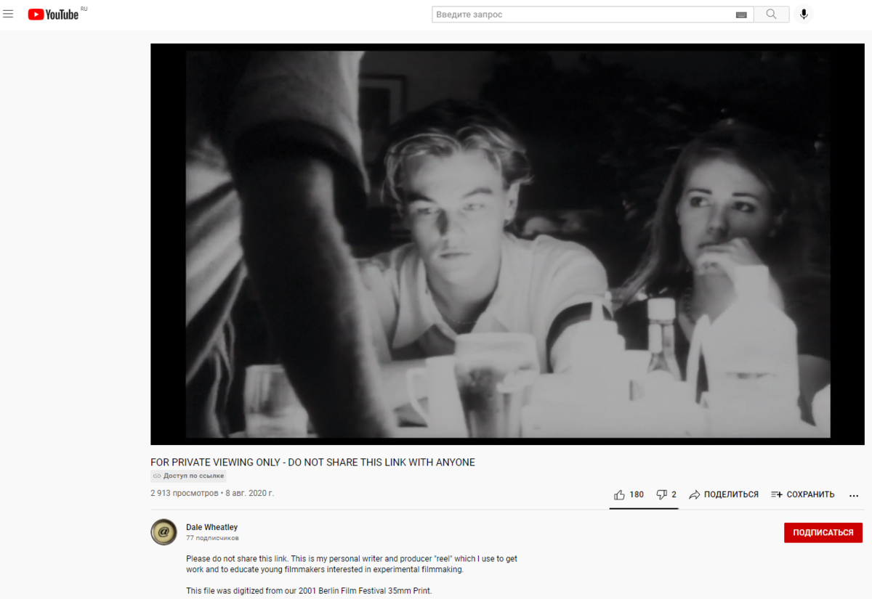Image resolution: width=872 pixels, height=599 pixels.
Task: Go to YouTube home via logo
Action: pos(53,14)
